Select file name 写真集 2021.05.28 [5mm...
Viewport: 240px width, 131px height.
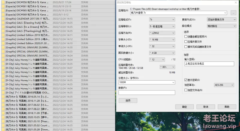point(28,130)
